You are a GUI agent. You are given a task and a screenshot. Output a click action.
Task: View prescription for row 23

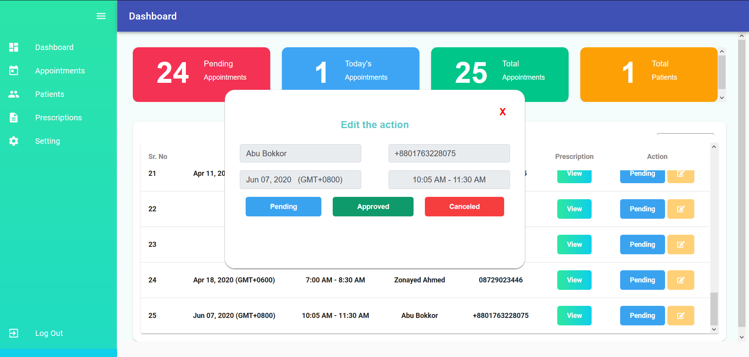pos(574,245)
